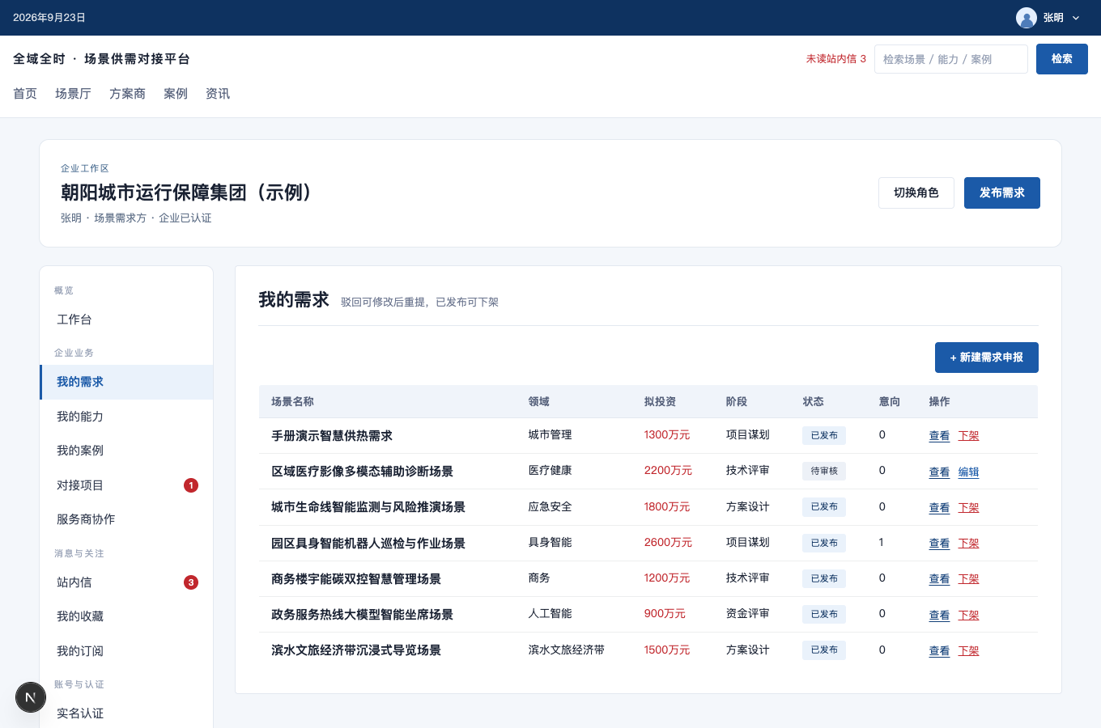Click the 城市生命线智能监测与风险推演场景 row title
The height and width of the screenshot is (728, 1101).
click(x=368, y=507)
